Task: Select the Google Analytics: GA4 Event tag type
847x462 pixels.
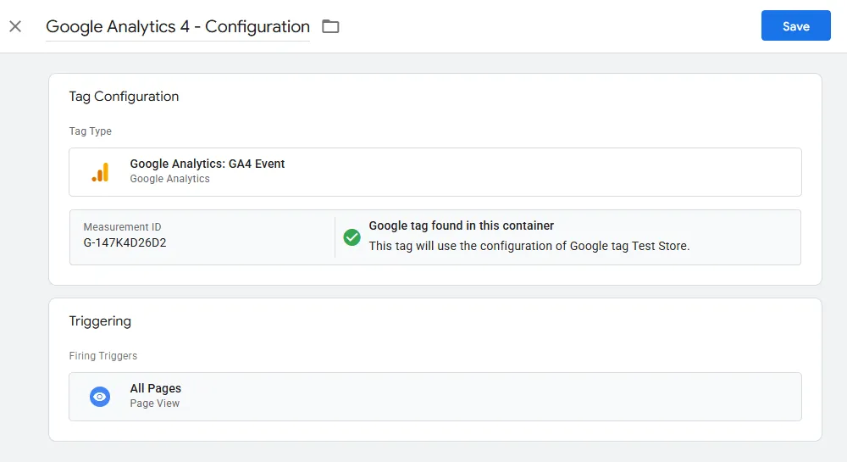Action: tap(435, 172)
